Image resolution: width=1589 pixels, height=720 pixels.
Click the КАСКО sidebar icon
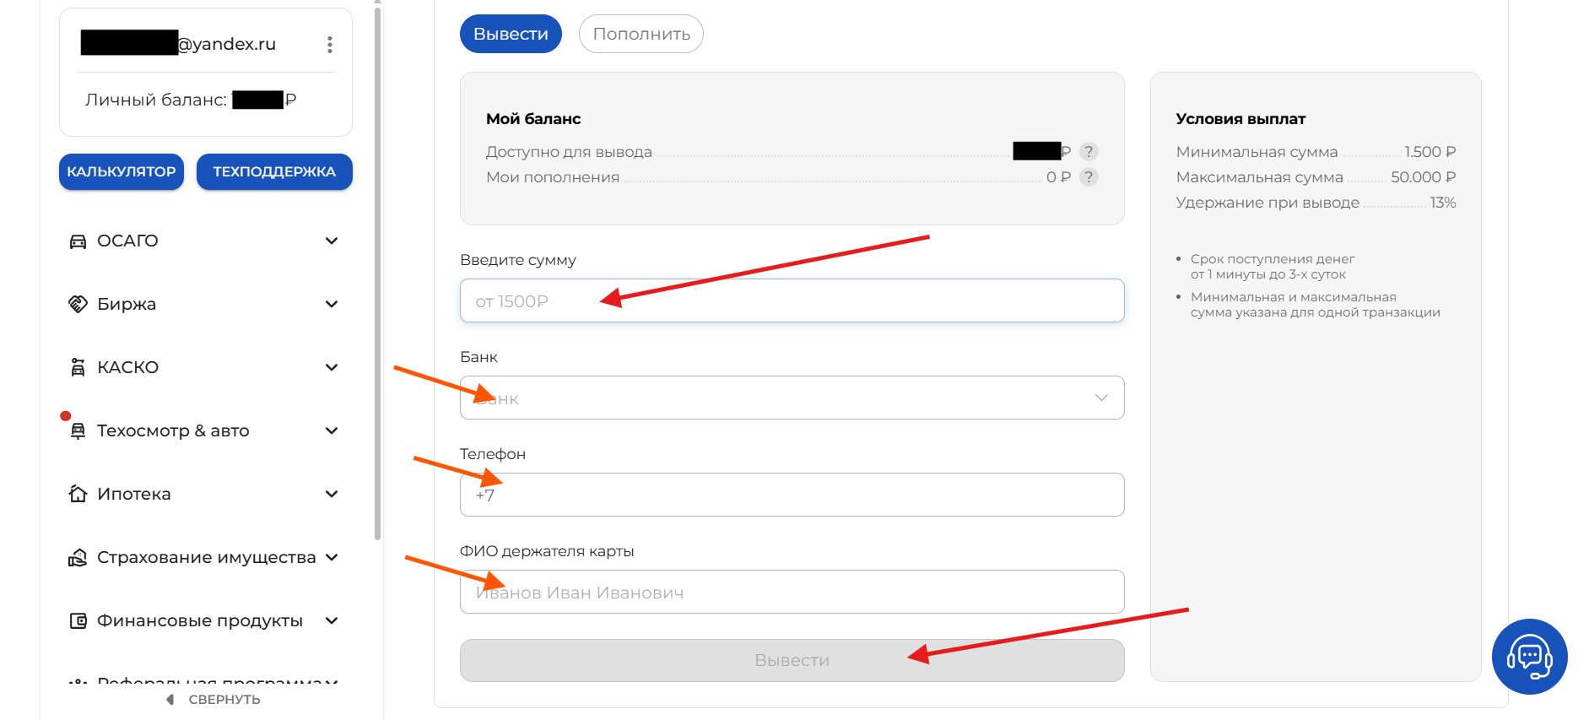(x=78, y=367)
